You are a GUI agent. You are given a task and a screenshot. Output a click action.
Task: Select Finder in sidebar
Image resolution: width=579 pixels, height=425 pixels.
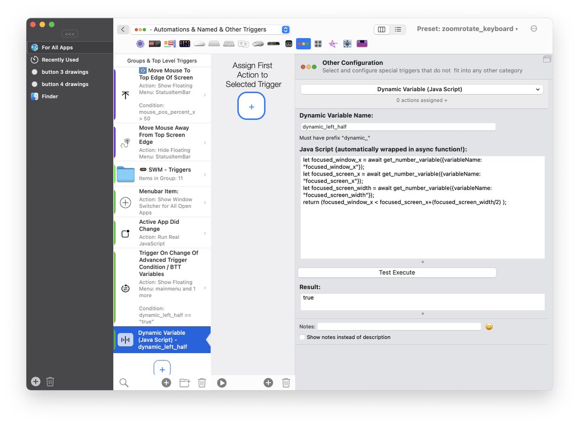pos(70,96)
